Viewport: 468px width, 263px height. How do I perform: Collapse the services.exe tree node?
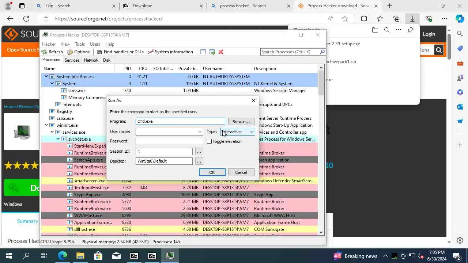52,132
